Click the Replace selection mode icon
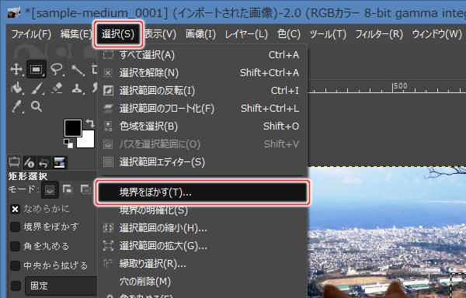The image size is (466, 298). (x=50, y=190)
